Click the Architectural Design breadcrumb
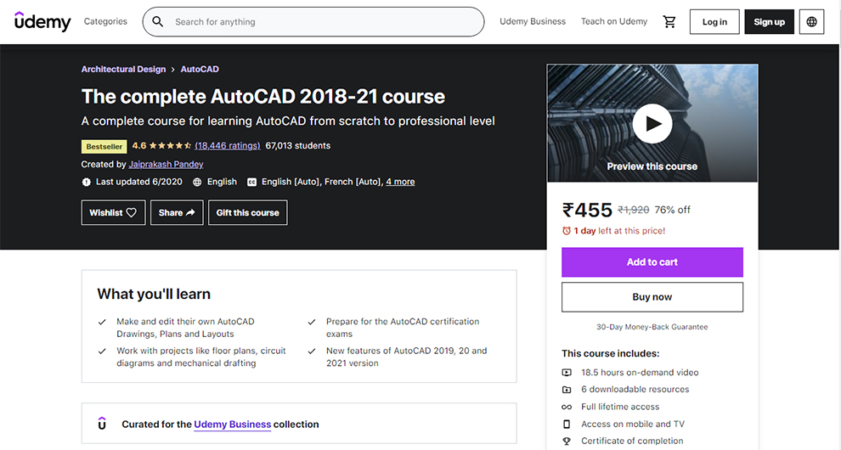Image resolution: width=841 pixels, height=450 pixels. click(123, 69)
